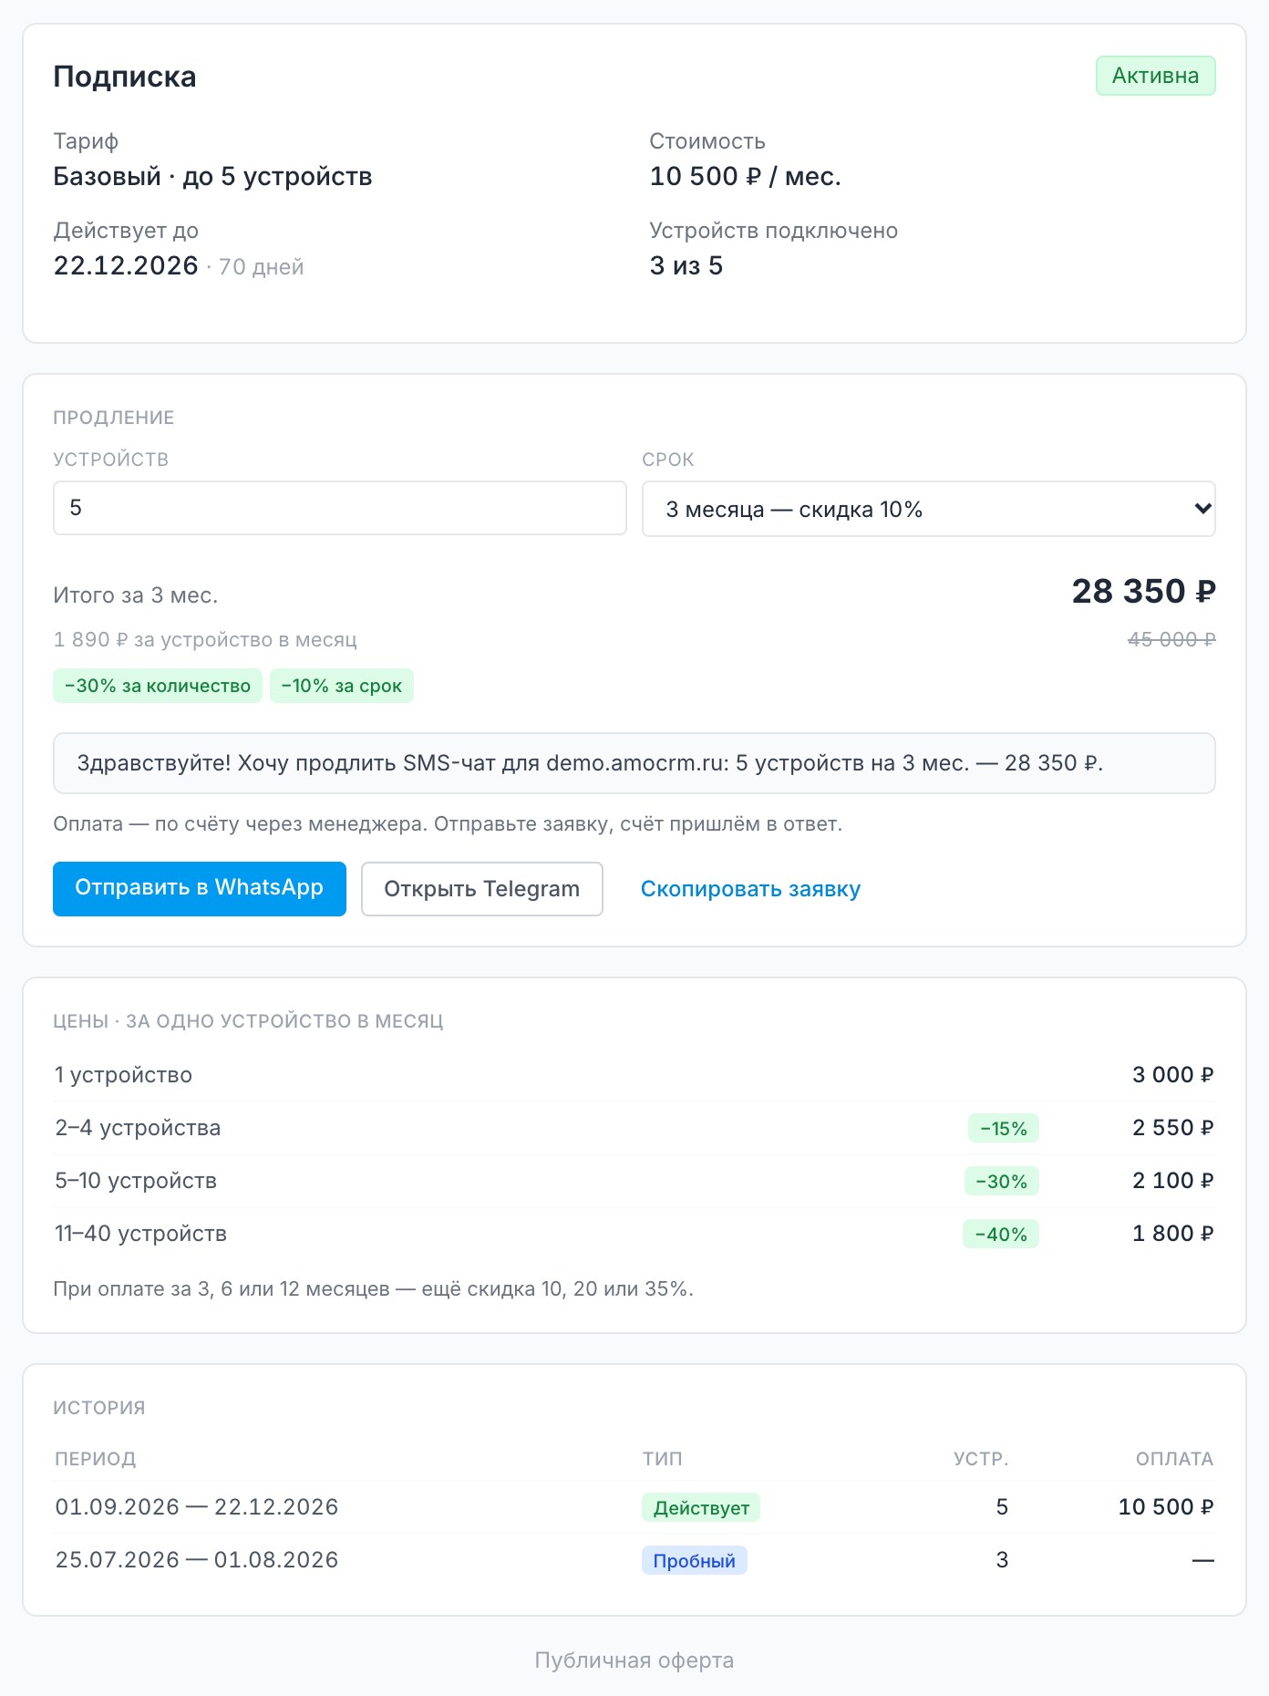Click the Подписка heading
The image size is (1269, 1696).
[x=125, y=77]
